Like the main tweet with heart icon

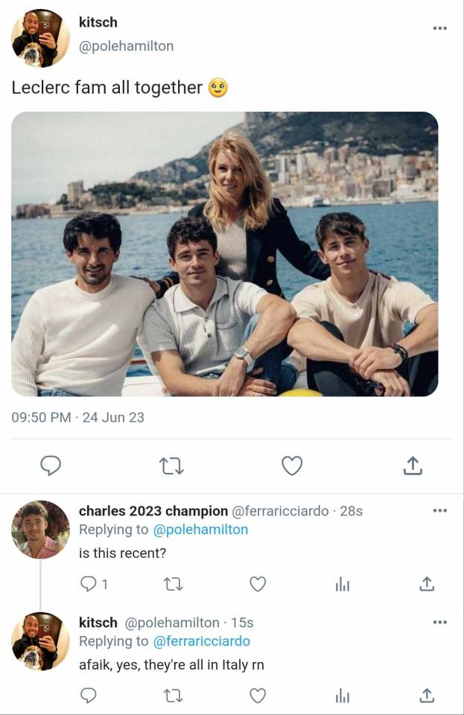[x=292, y=466]
